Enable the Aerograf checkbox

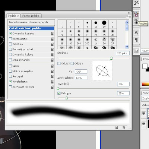click(10, 76)
